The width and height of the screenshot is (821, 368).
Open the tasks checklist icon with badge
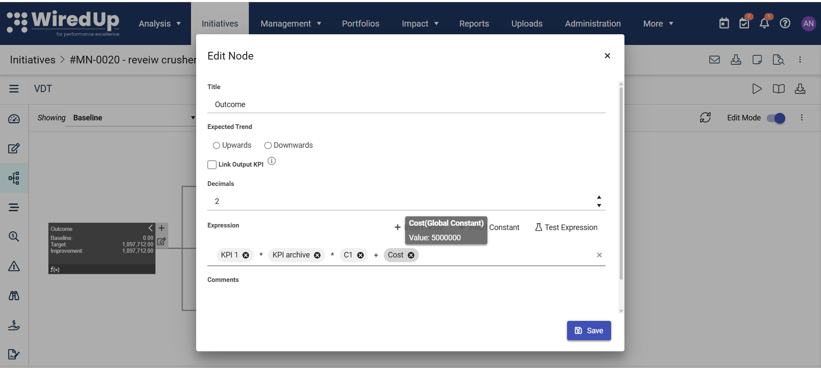744,23
